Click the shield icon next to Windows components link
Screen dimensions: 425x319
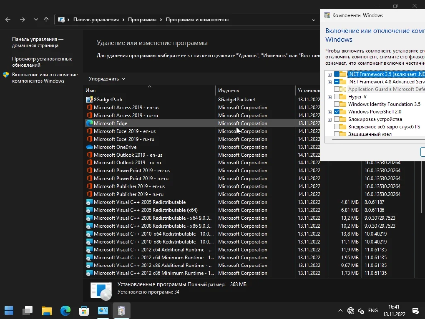(x=6, y=75)
